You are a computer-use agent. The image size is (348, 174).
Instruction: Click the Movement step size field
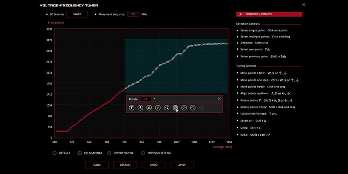[x=132, y=14]
